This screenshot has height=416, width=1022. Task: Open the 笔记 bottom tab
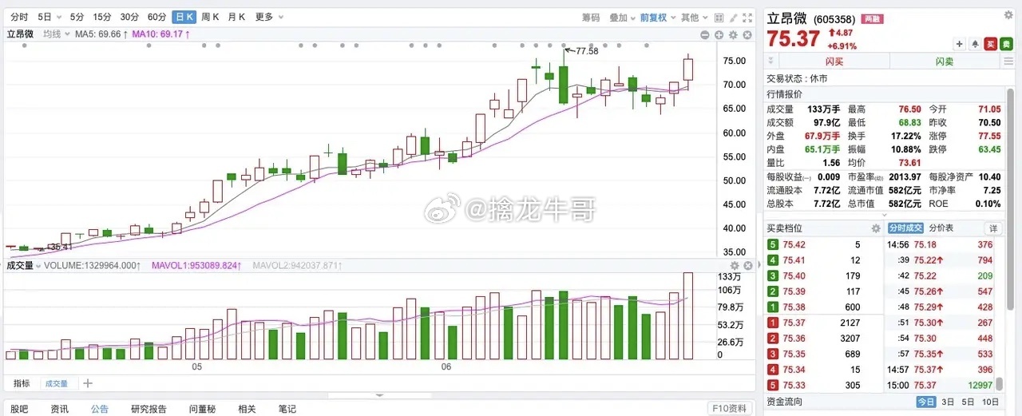287,409
